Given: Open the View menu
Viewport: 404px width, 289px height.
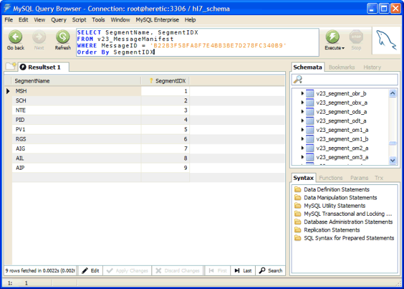Looking at the screenshot, I should pyautogui.click(x=39, y=20).
